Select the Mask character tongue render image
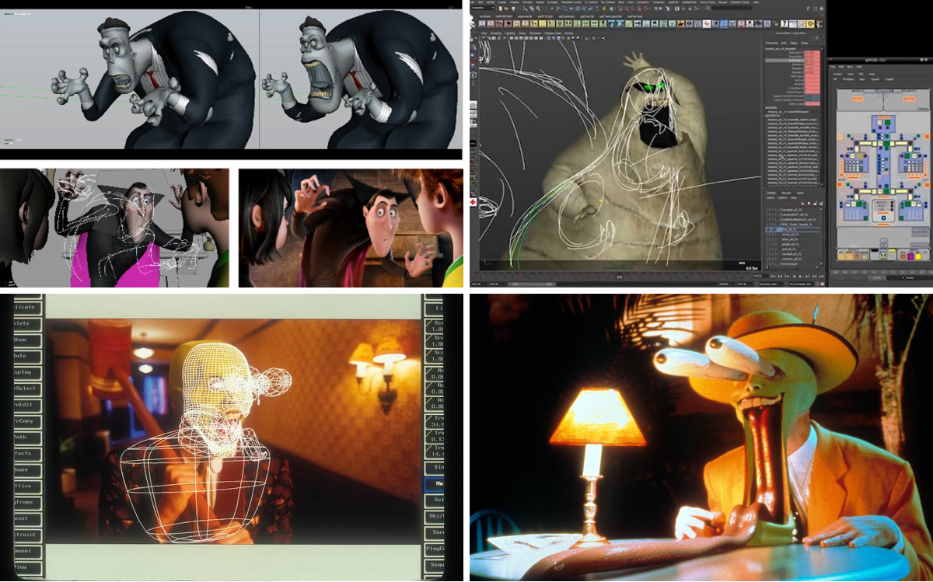This screenshot has height=582, width=933. (701, 437)
